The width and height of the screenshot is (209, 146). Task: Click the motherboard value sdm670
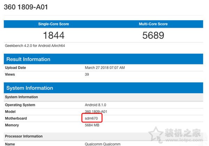pos(91,118)
